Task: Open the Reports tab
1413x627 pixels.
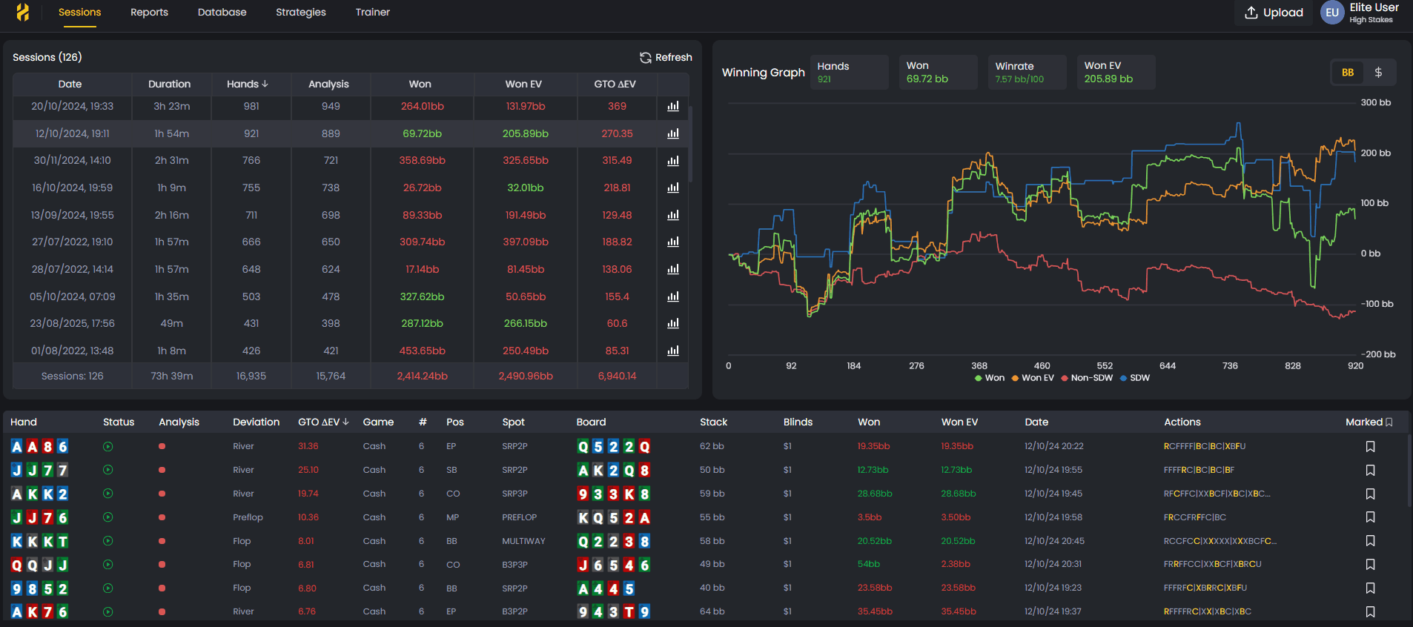Action: coord(149,13)
